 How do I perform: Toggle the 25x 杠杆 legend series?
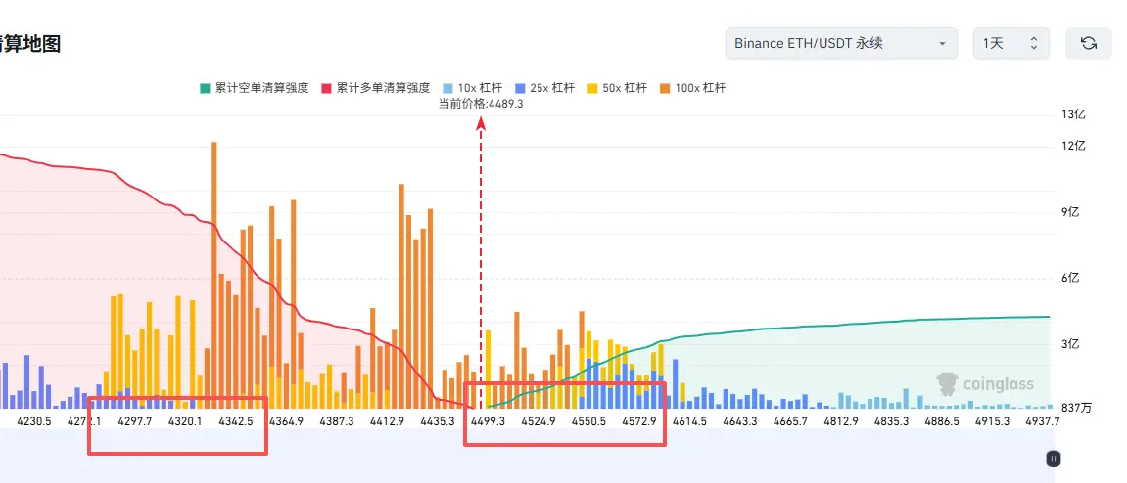click(544, 88)
